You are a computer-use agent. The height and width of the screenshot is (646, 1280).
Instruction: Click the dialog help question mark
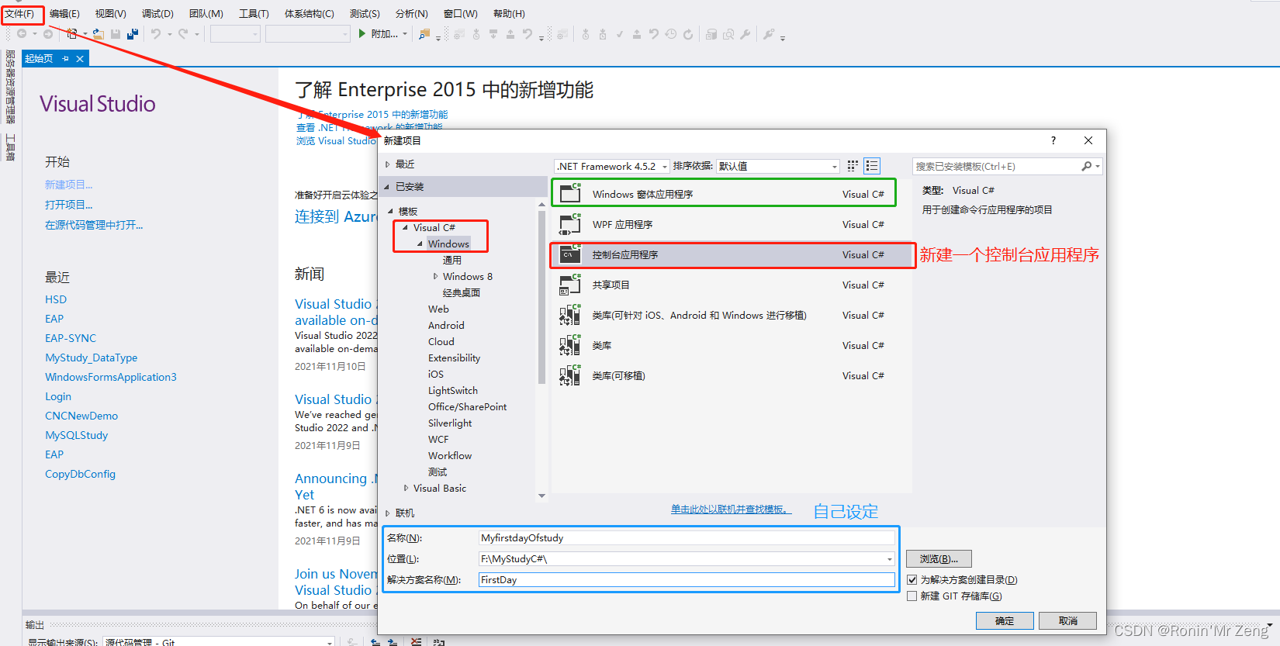[x=1053, y=140]
